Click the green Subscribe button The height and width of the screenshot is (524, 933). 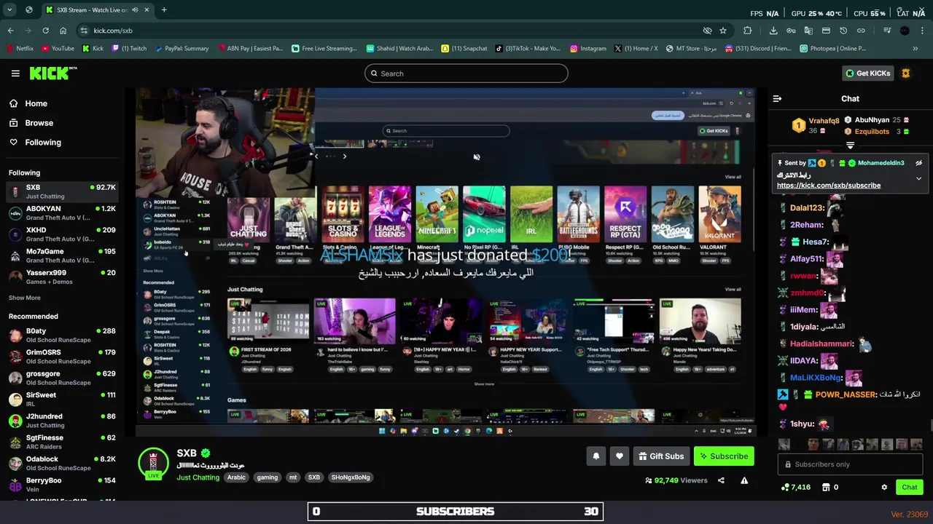(x=724, y=456)
